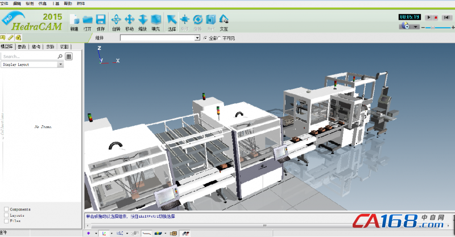Click the simulation time display 00:05:19

pyautogui.click(x=409, y=17)
